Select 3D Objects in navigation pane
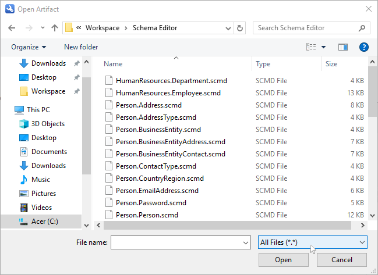The width and height of the screenshot is (378, 275). tap(48, 124)
